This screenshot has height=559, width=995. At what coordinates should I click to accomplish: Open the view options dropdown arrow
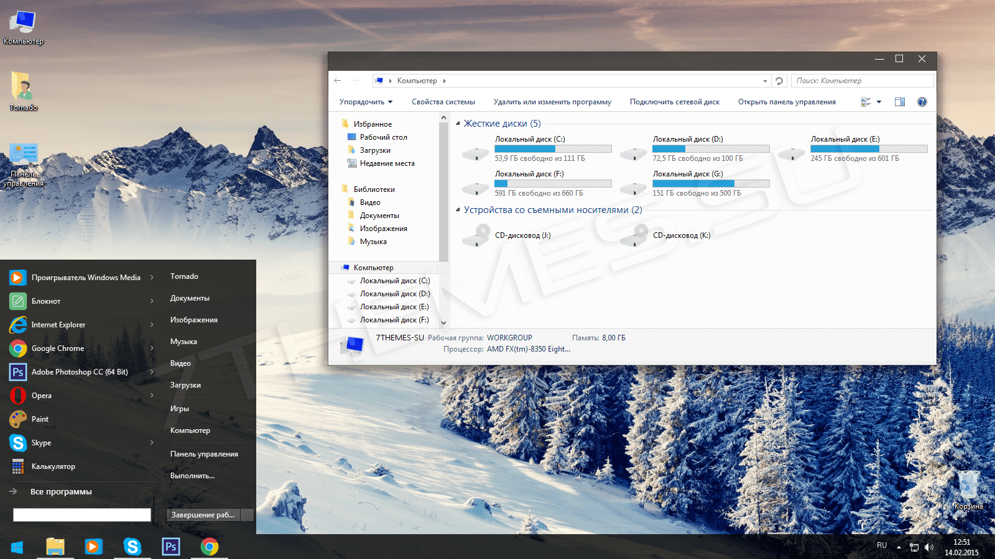879,102
